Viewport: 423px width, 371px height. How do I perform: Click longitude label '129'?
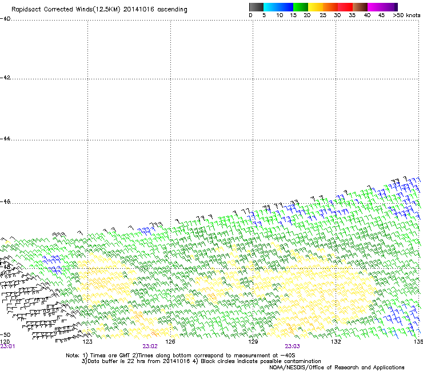coord(253,342)
